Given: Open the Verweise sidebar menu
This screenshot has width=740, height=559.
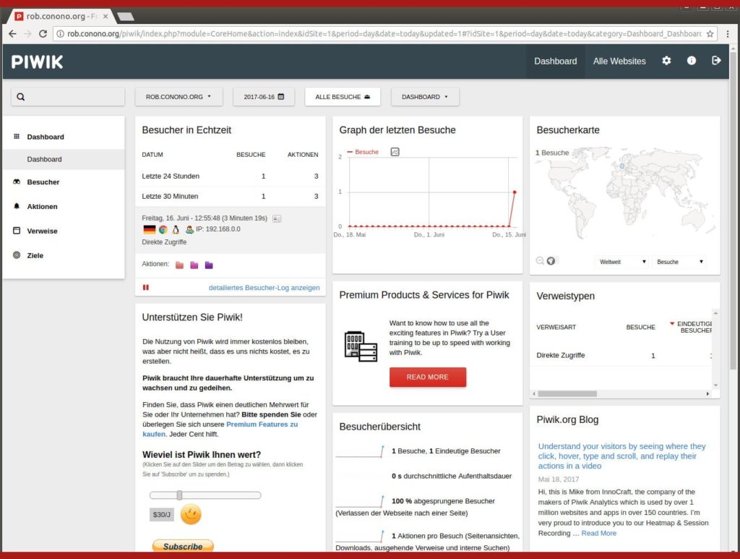Looking at the screenshot, I should (42, 231).
